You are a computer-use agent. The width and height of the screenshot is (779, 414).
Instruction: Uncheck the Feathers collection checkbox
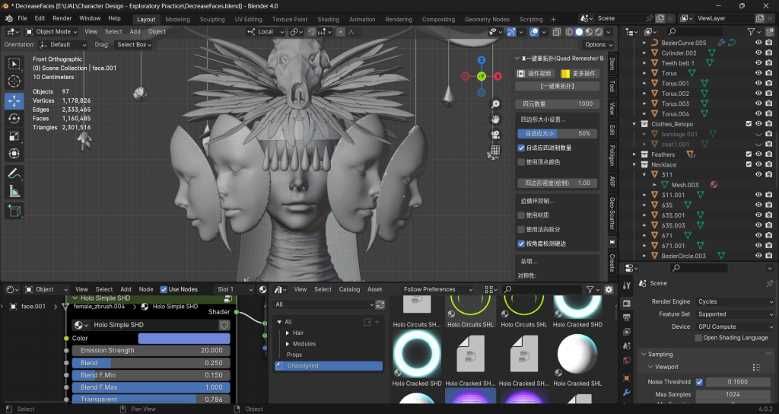coord(749,154)
